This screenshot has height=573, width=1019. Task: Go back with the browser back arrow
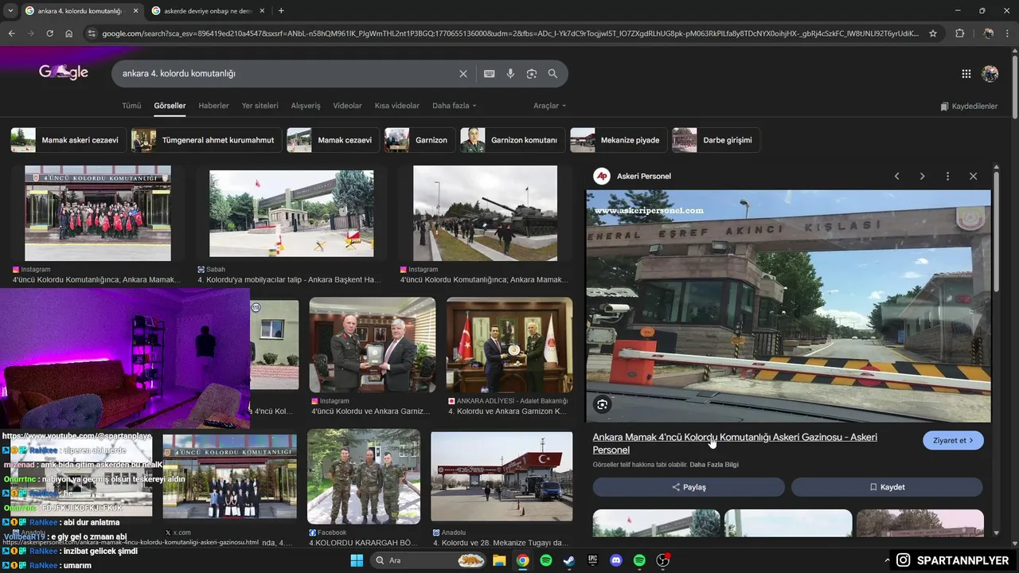click(x=11, y=33)
